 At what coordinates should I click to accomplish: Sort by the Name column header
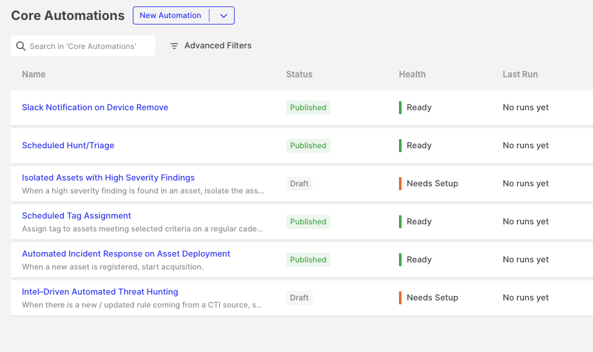[x=34, y=75]
